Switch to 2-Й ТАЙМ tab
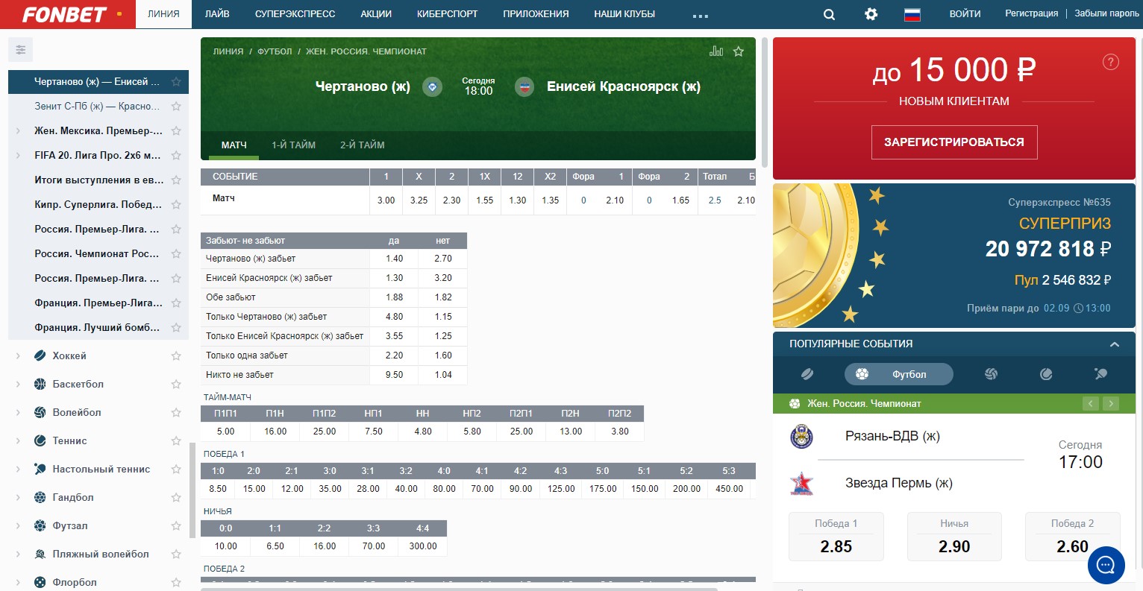The image size is (1143, 591). (x=363, y=145)
